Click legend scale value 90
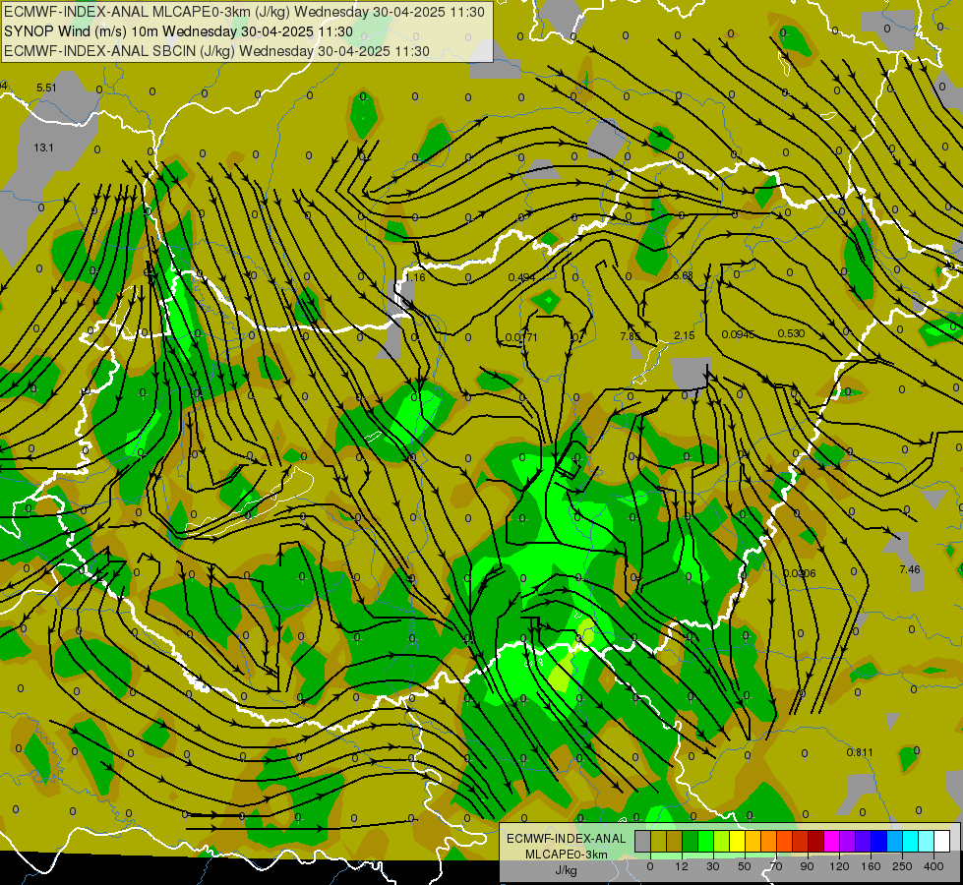963x885 pixels. 807,866
